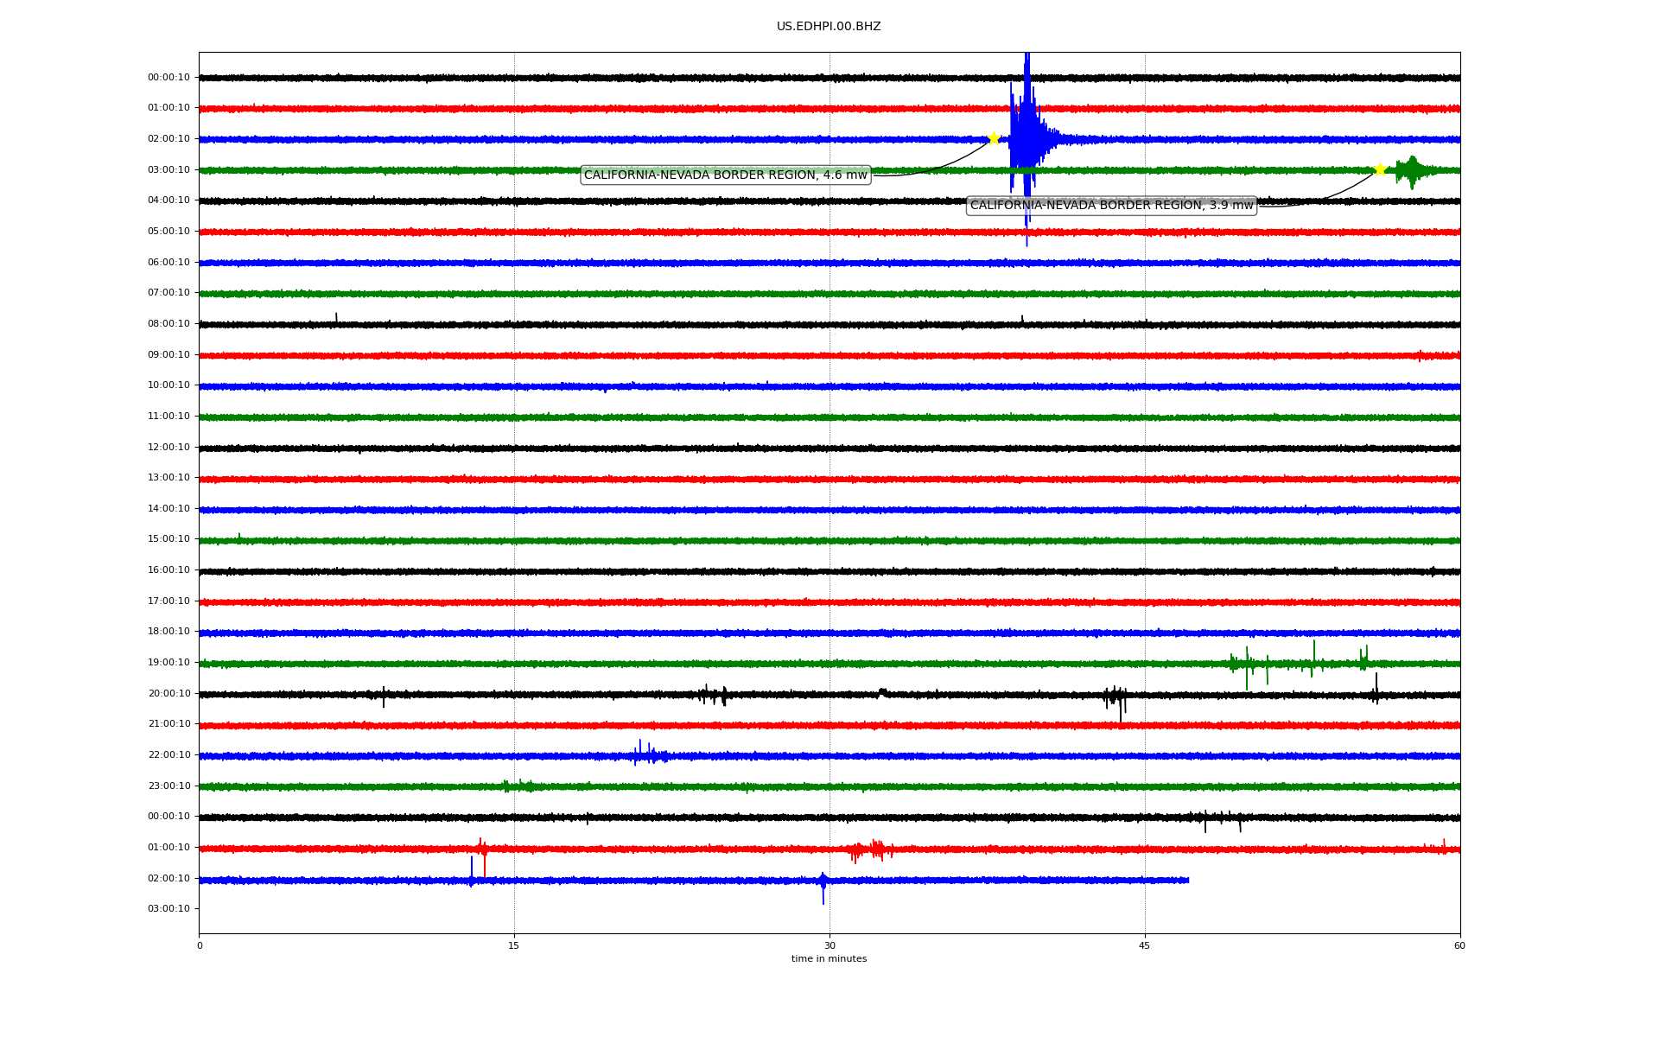The image size is (1659, 1037).
Task: Click the 05:00:10 time label
Action: coord(168,232)
